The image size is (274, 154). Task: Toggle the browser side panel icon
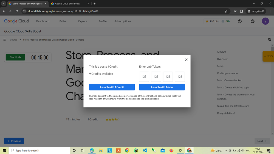(241, 11)
